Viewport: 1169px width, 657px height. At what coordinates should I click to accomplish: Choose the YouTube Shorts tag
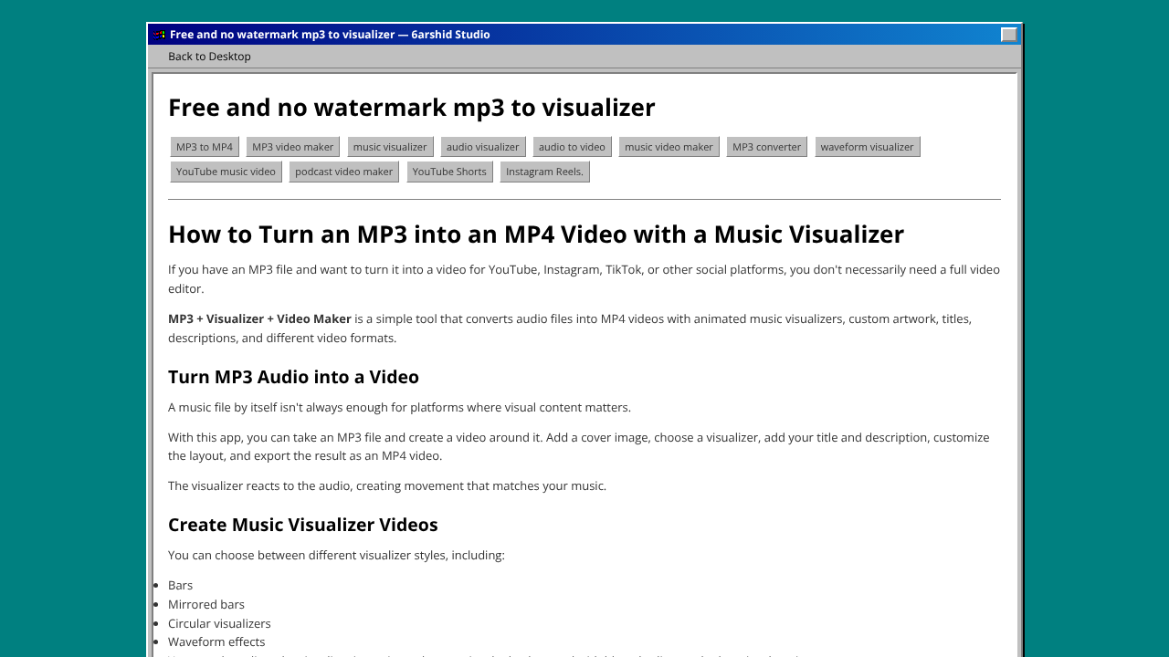(449, 172)
